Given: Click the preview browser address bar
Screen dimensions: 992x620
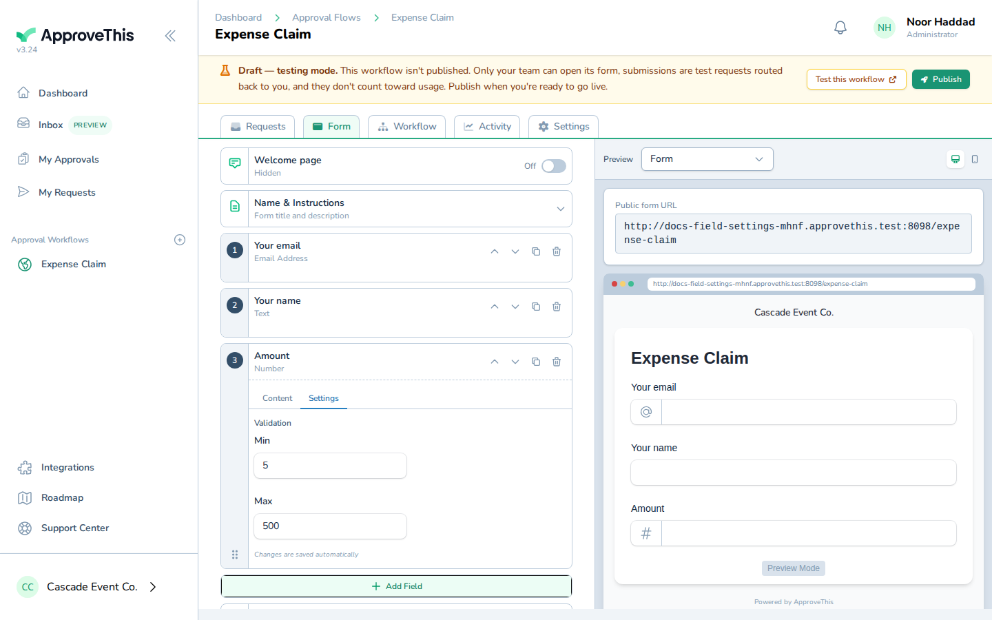Looking at the screenshot, I should pos(812,284).
